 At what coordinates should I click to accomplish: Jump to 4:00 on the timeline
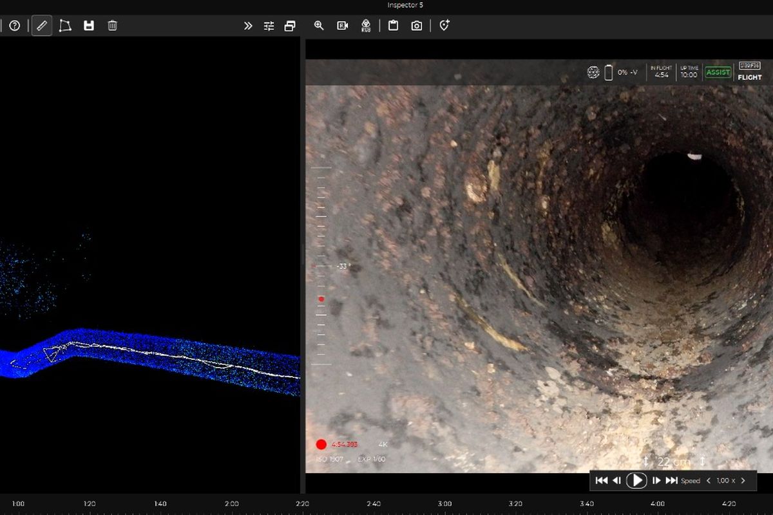coord(657,504)
